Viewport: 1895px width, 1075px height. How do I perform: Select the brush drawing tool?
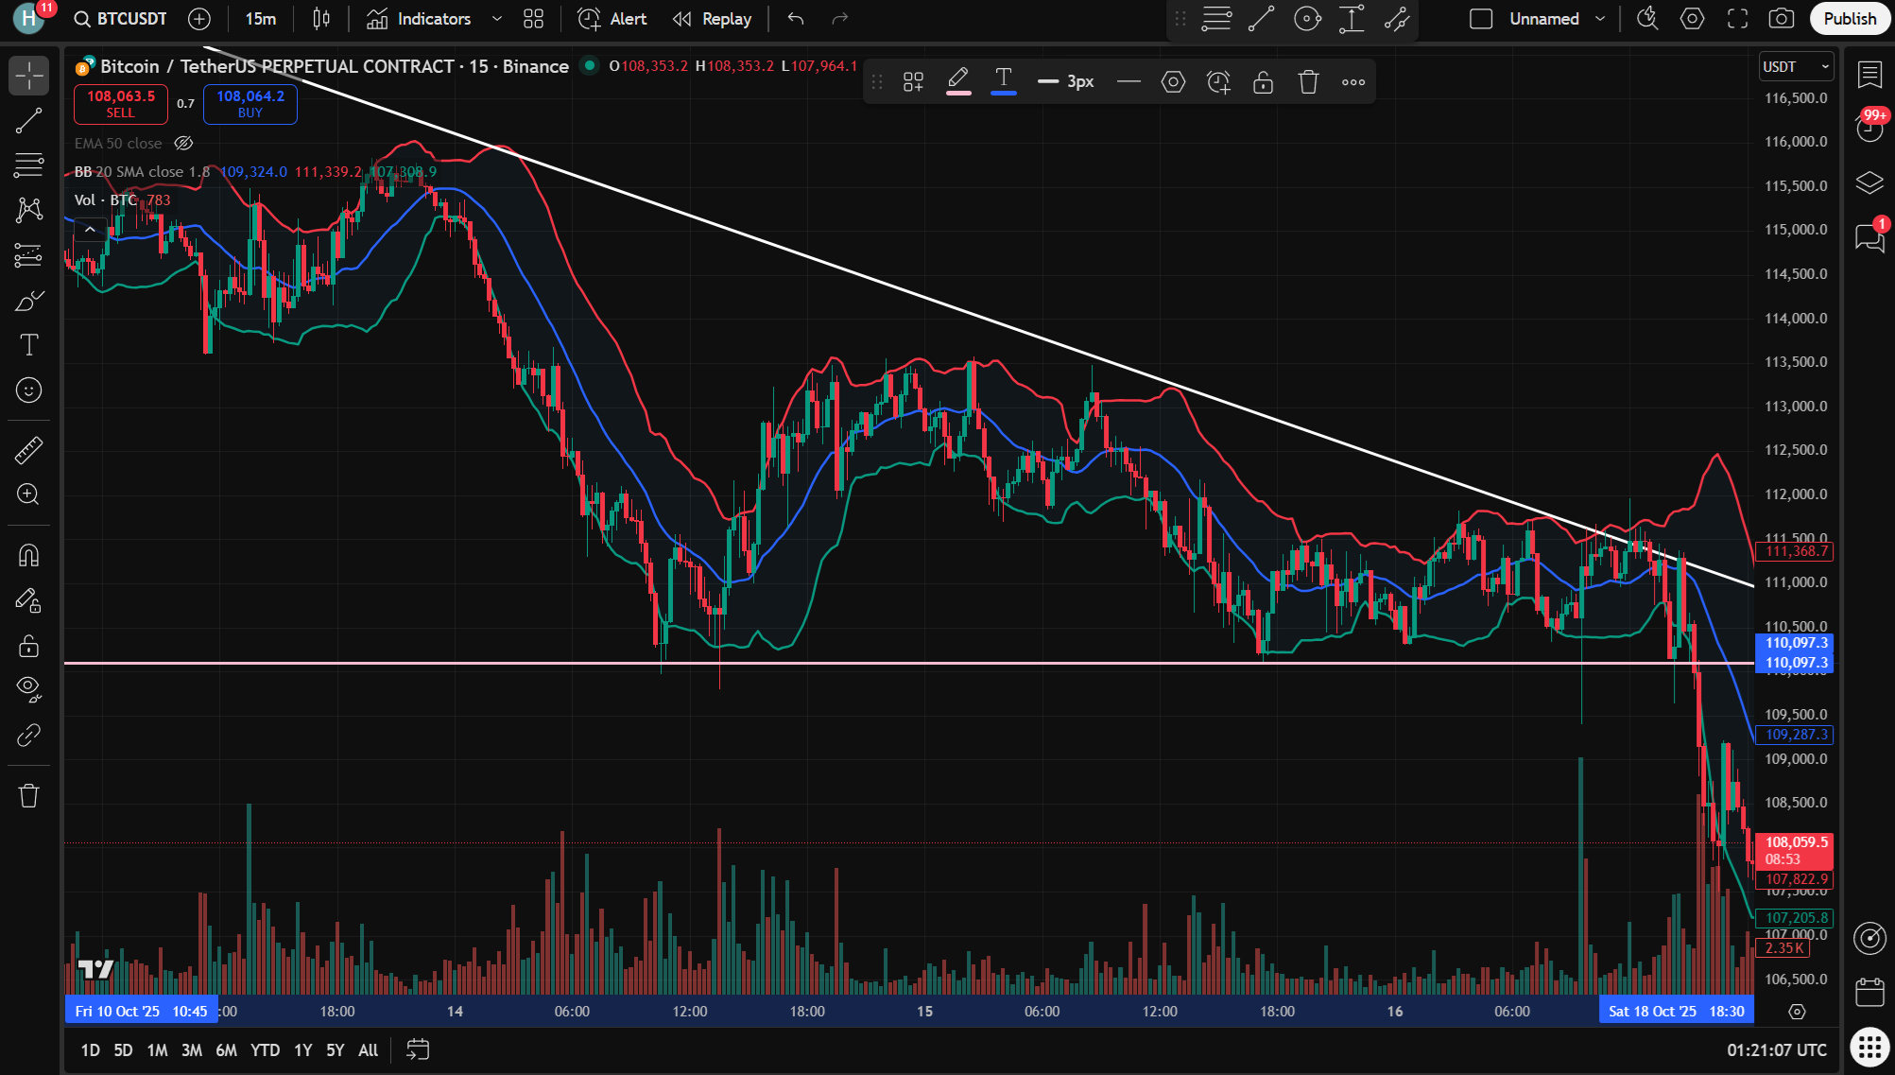28,301
